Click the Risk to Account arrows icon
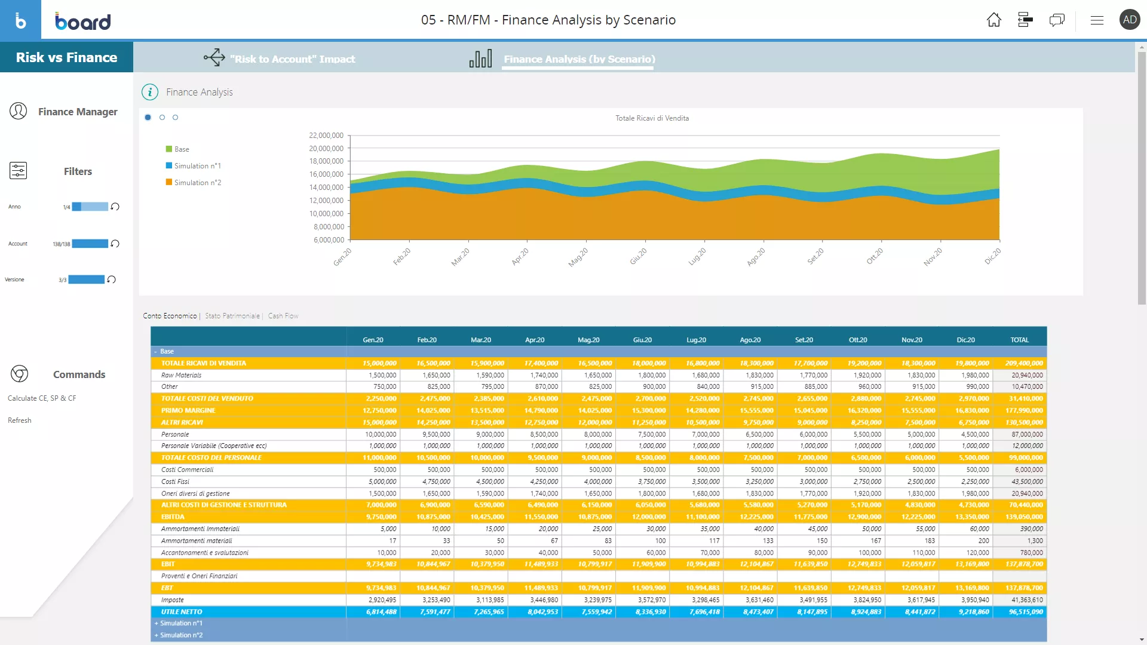Screen dimensions: 1147x645 click(x=214, y=58)
